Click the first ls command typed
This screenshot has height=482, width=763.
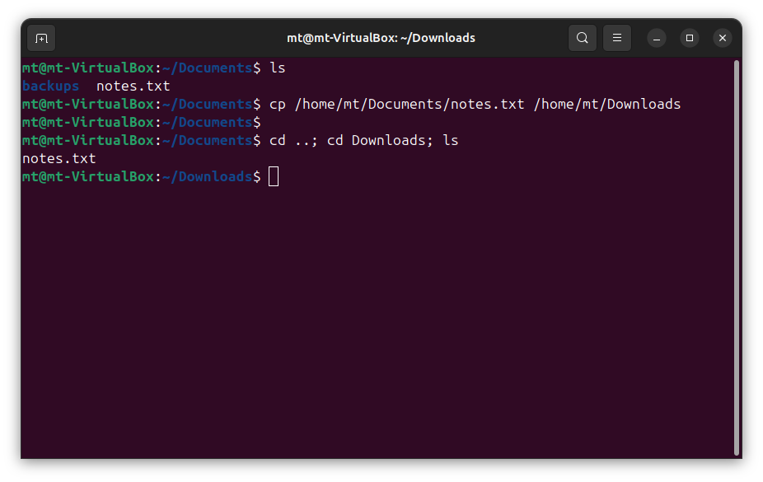(278, 68)
